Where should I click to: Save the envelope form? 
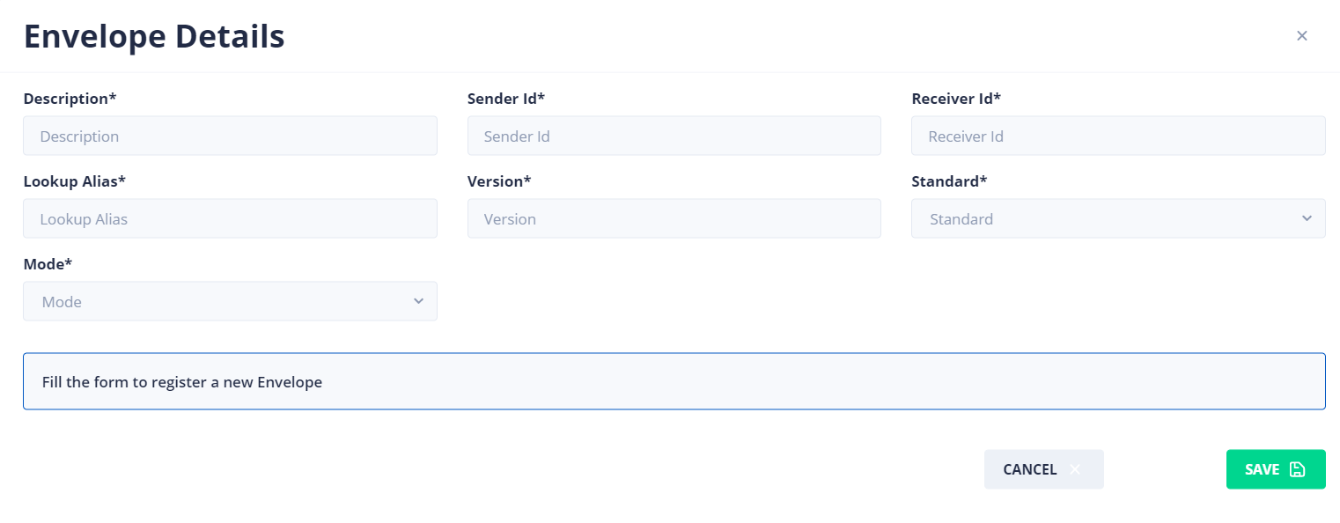pyautogui.click(x=1276, y=469)
